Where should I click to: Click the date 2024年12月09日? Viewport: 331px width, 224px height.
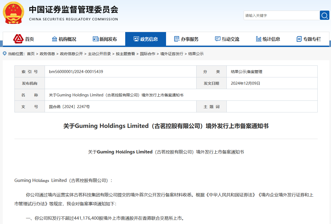246,83
